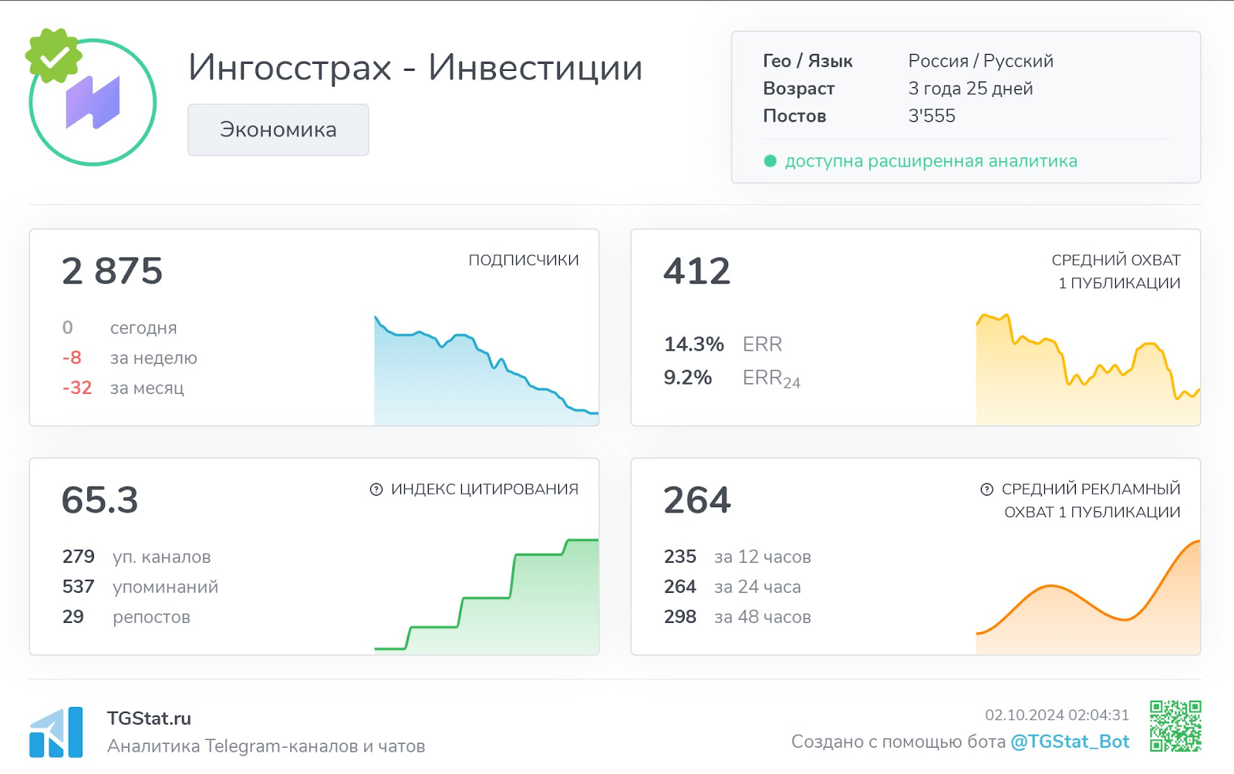Click the Россия / Русский value
The image size is (1234, 774).
click(980, 61)
